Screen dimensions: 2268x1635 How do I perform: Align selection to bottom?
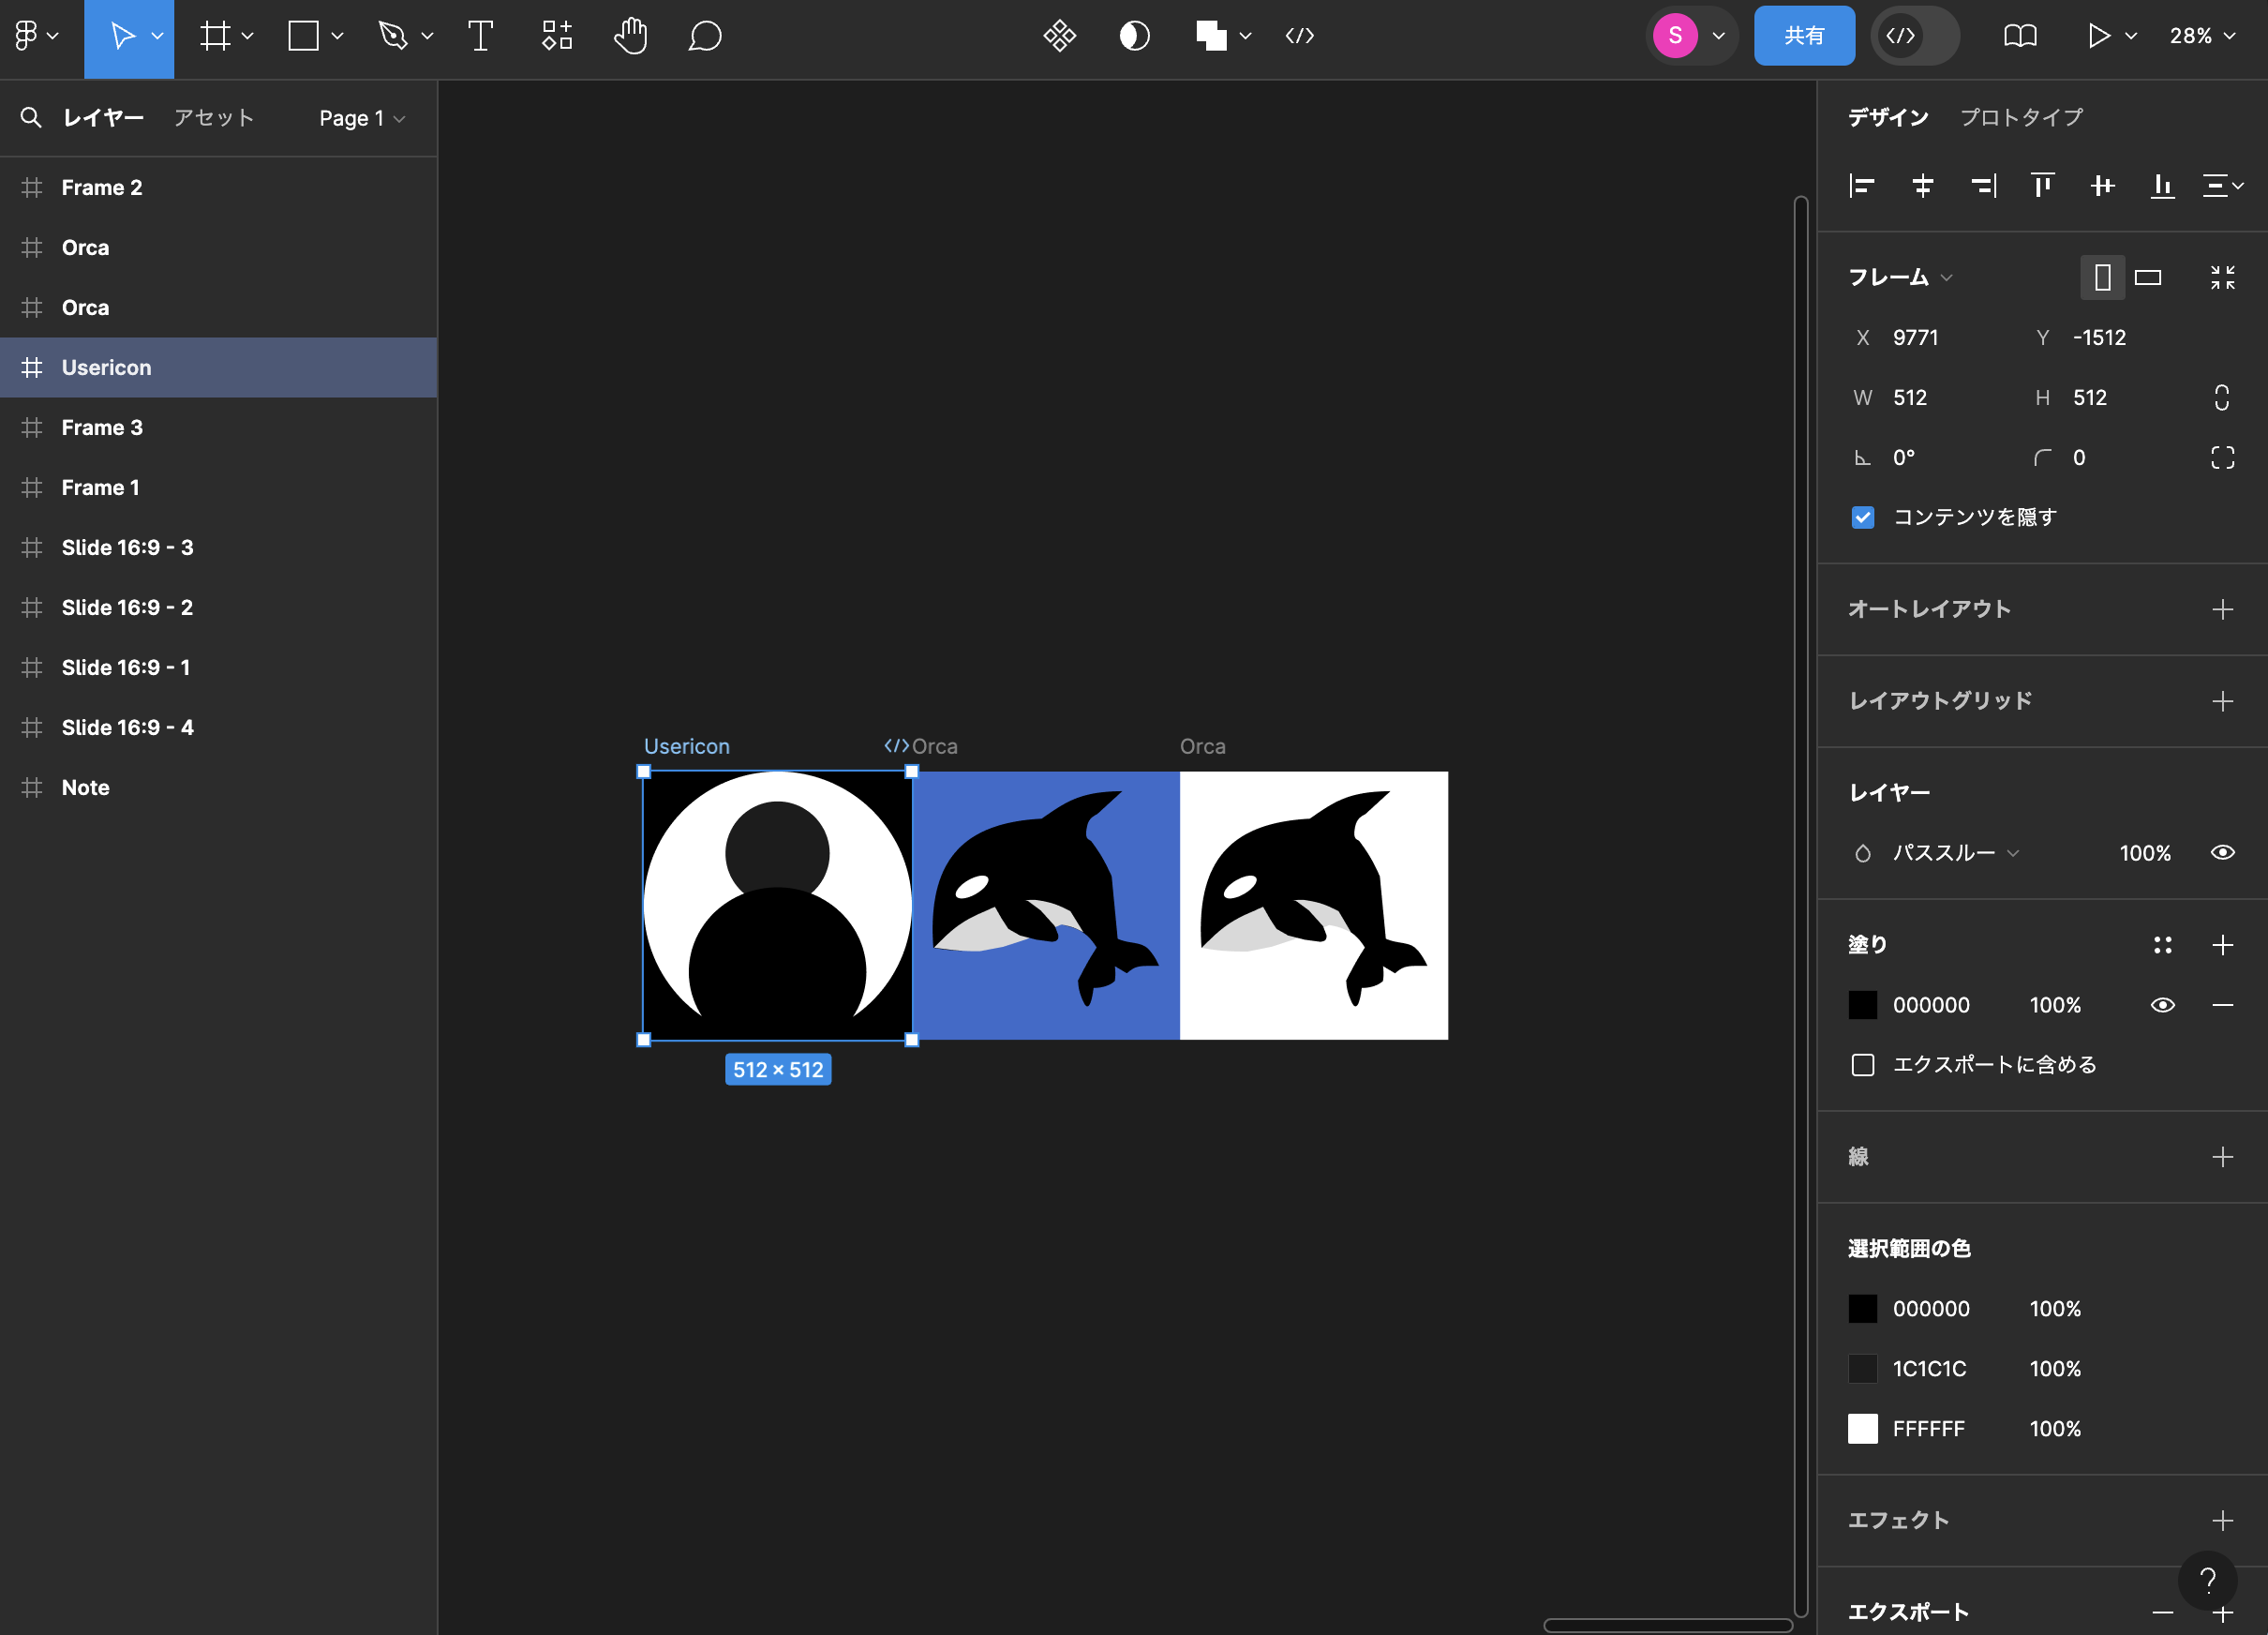(x=2162, y=185)
